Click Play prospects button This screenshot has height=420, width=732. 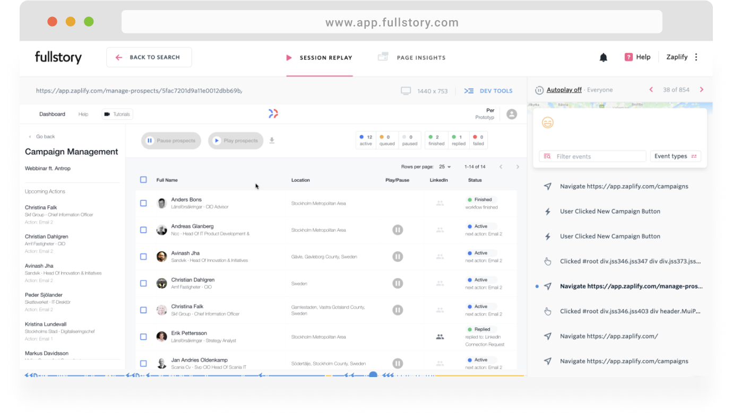coord(236,141)
